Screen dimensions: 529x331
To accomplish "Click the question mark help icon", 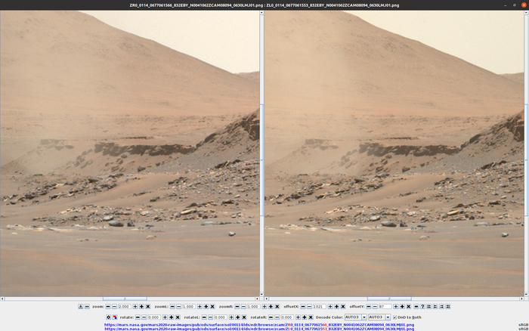I will (422, 307).
